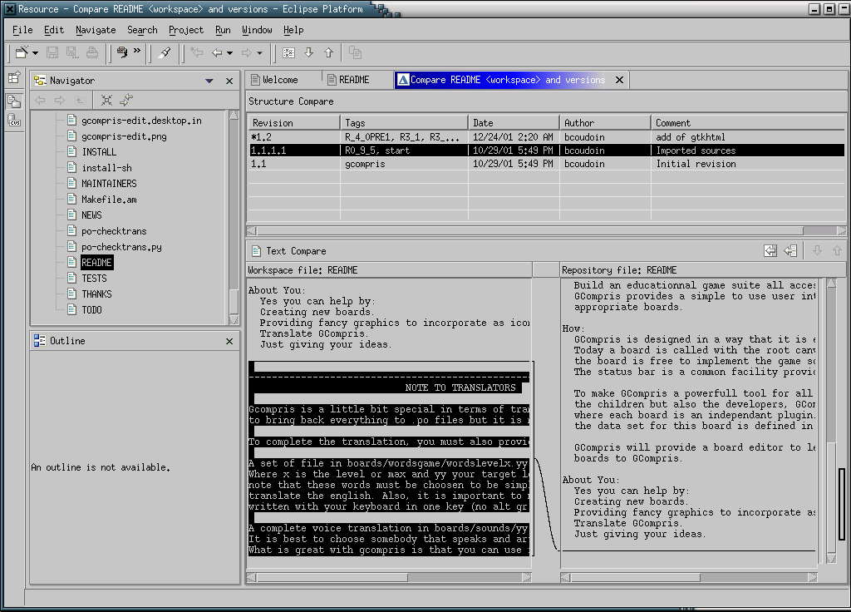Go back with the toolbar left arrow
Screen dimensions: 851x612
click(217, 52)
